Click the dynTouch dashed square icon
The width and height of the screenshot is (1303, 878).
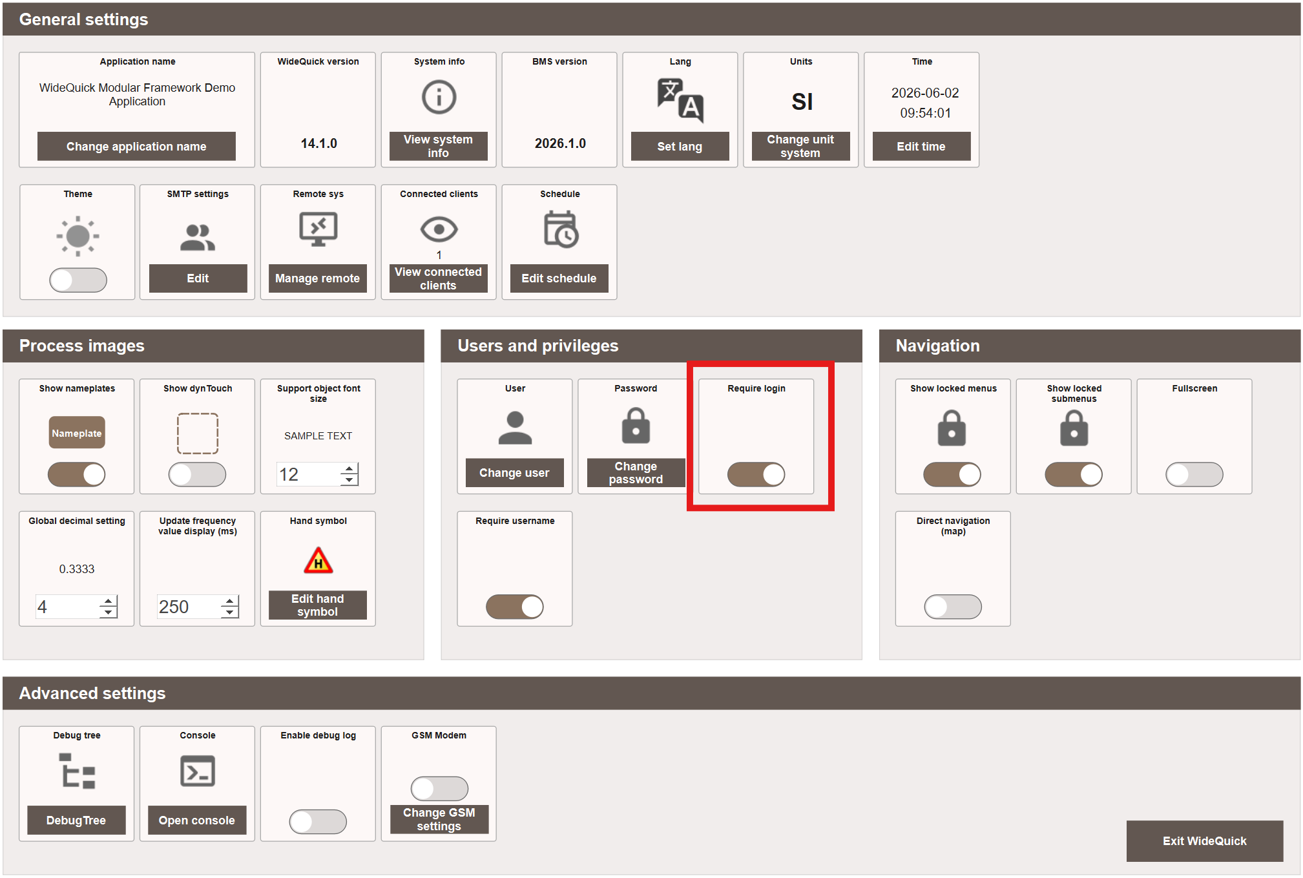pyautogui.click(x=198, y=434)
